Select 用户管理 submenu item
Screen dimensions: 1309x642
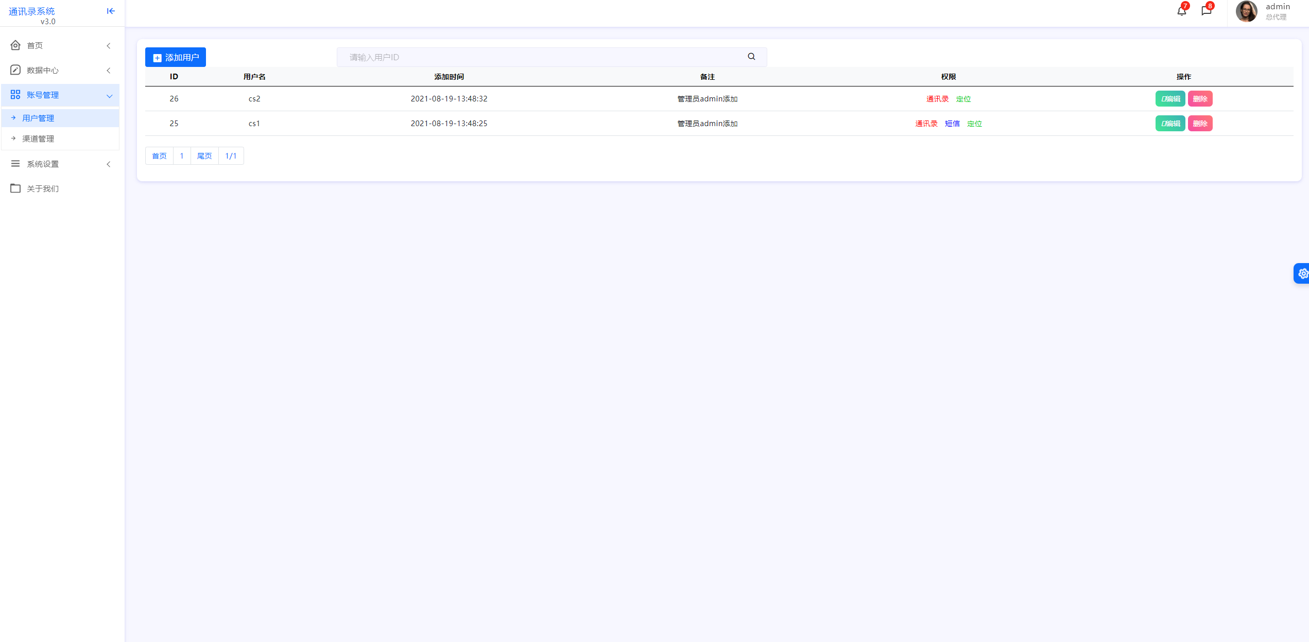pyautogui.click(x=38, y=118)
